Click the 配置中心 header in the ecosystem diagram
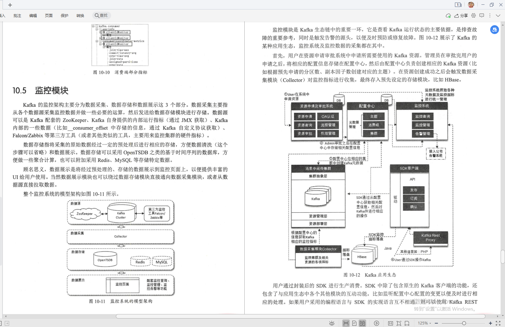This screenshot has height=327, width=505. point(367,106)
